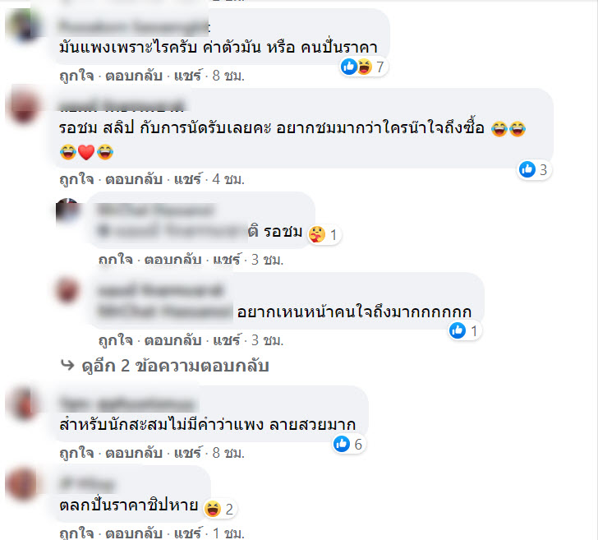The width and height of the screenshot is (598, 540).
Task: Open reactions badge showing 7 on first comment
Action: coord(363,67)
